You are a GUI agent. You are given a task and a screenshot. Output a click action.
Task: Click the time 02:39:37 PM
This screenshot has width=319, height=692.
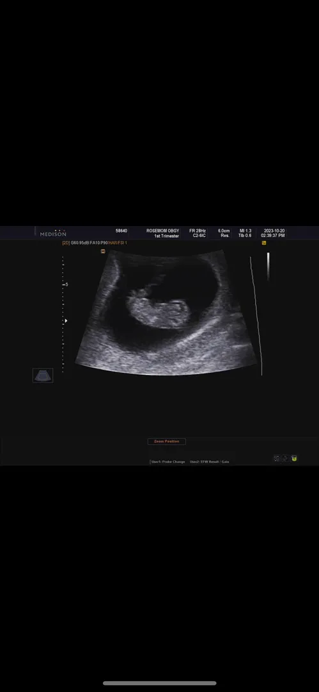[x=273, y=236]
